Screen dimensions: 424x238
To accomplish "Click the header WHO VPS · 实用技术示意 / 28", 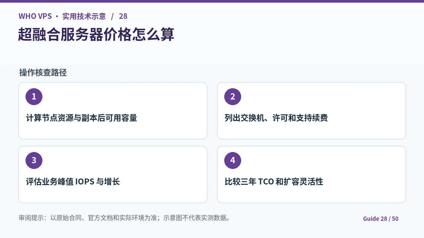I will pos(73,16).
